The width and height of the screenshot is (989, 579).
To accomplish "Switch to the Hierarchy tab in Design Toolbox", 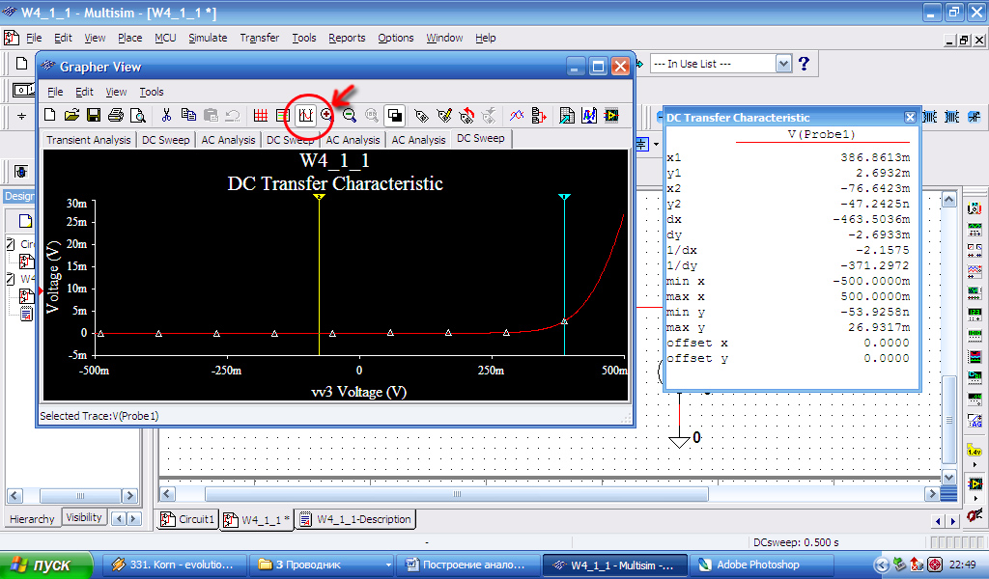I will 32,519.
